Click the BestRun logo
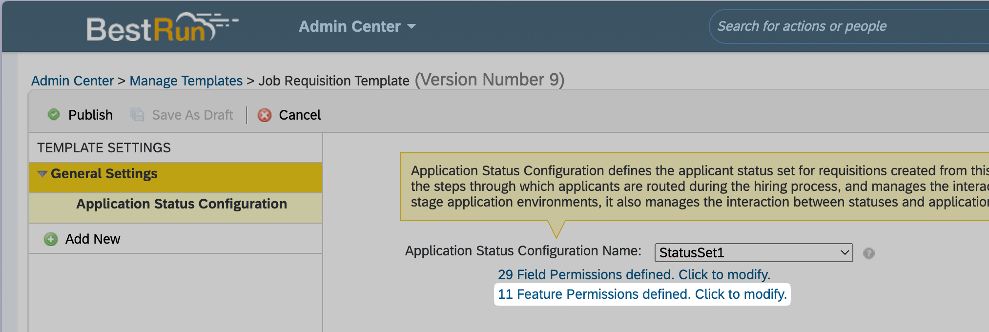 click(161, 28)
